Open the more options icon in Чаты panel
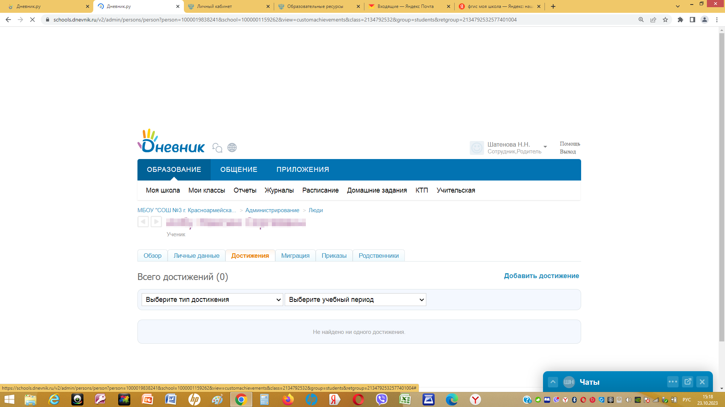725x407 pixels. tap(673, 382)
